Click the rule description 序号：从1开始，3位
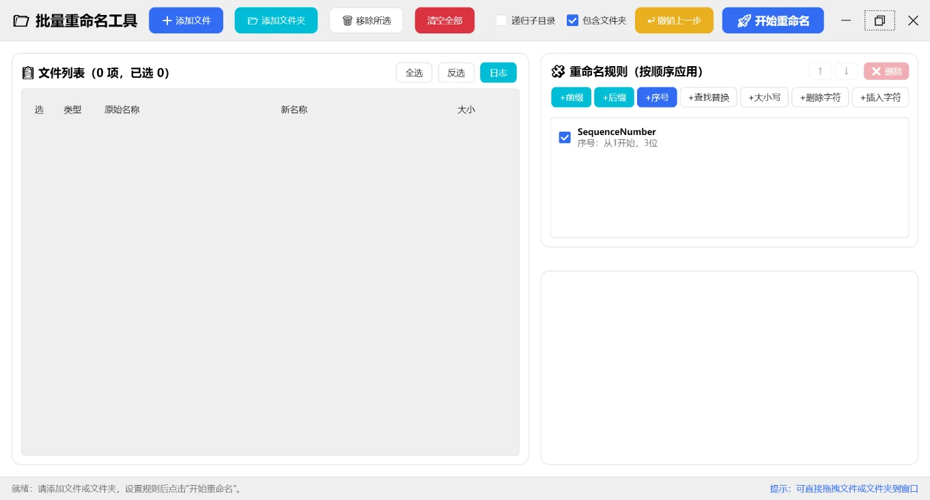Viewport: 930px width, 500px height. pos(617,143)
